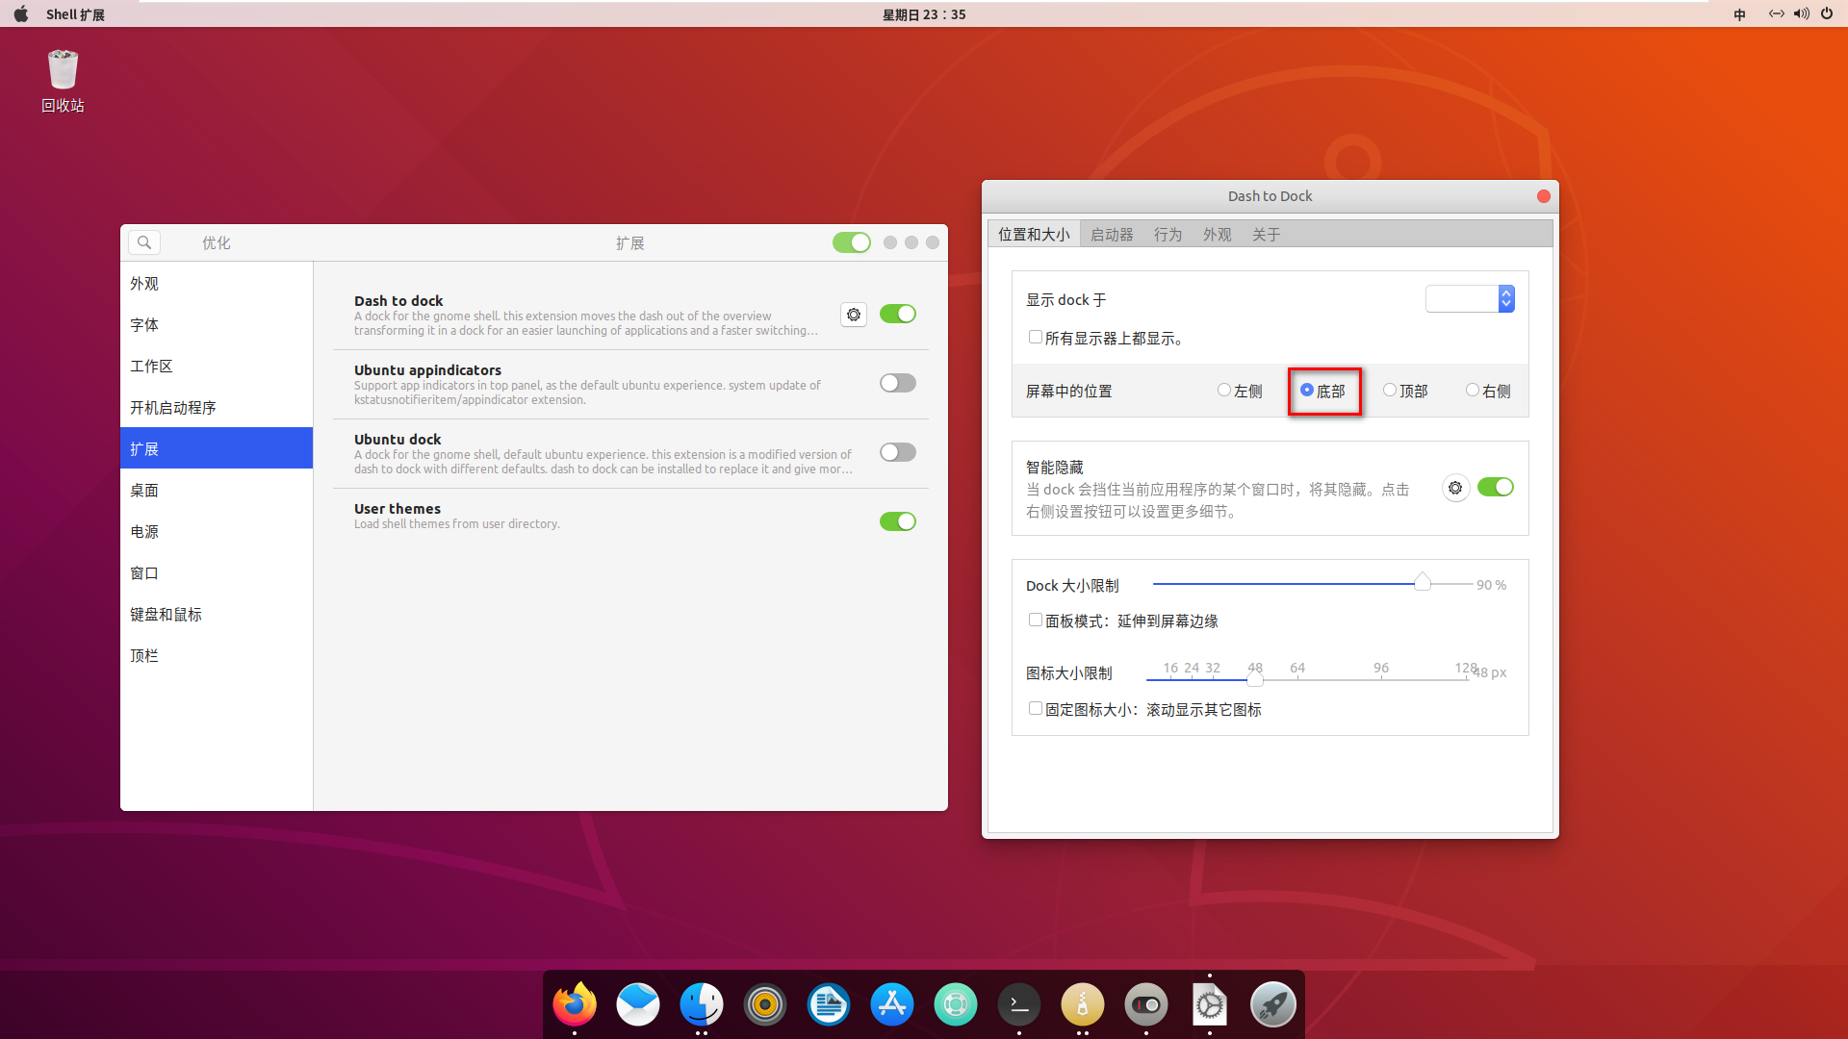Enable the Ubuntu appindicators extension toggle
The height and width of the screenshot is (1039, 1848).
click(x=897, y=382)
